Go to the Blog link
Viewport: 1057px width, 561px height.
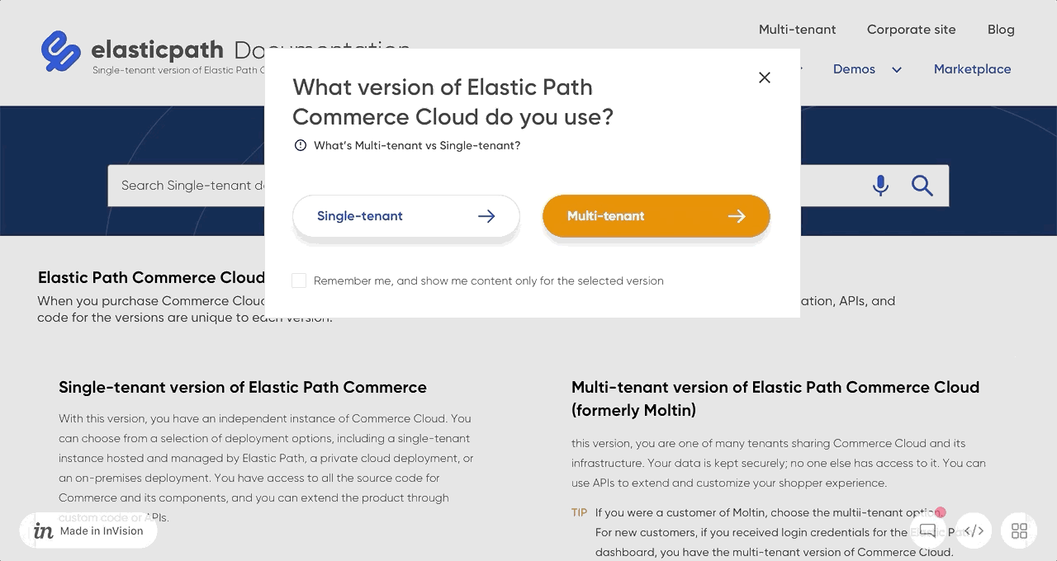1001,30
